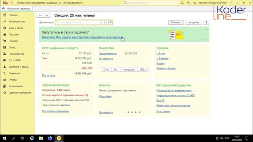
Task: Select the third news page dot
Action: coord(132,112)
